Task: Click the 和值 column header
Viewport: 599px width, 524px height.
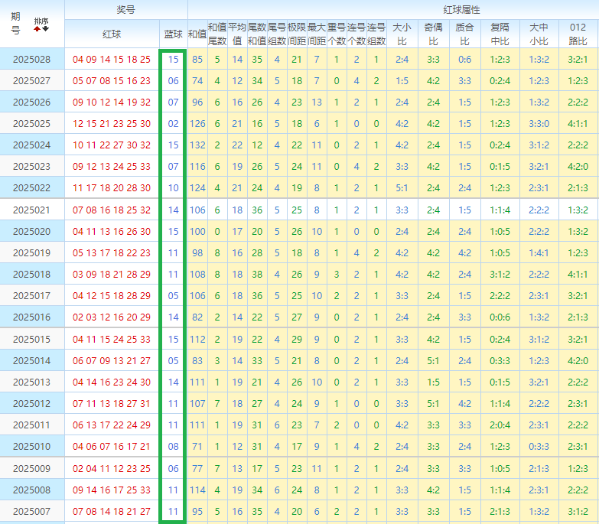Action: 197,34
